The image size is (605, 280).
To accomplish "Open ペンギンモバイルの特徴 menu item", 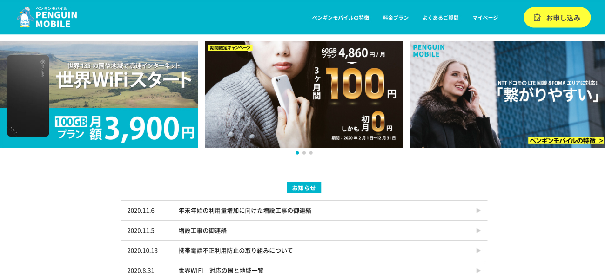I will click(x=340, y=18).
